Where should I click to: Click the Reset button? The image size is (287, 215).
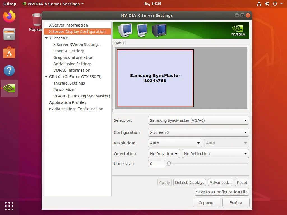point(242,183)
